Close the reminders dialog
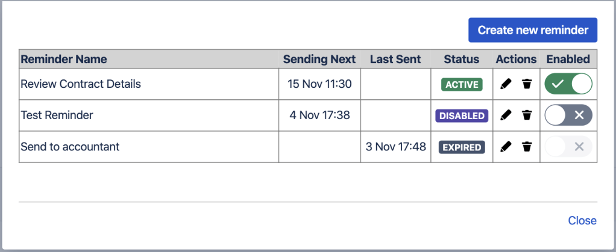The width and height of the screenshot is (616, 252). [x=582, y=221]
